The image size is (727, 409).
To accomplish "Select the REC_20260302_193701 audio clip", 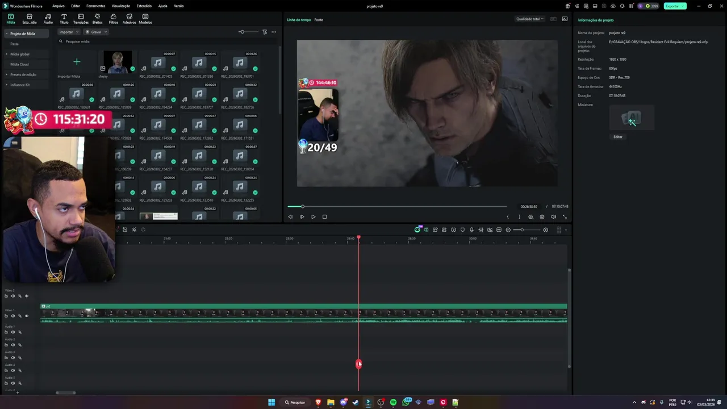I will pos(240,62).
